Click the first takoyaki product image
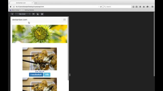This screenshot has width=163, height=91. coord(40,59)
